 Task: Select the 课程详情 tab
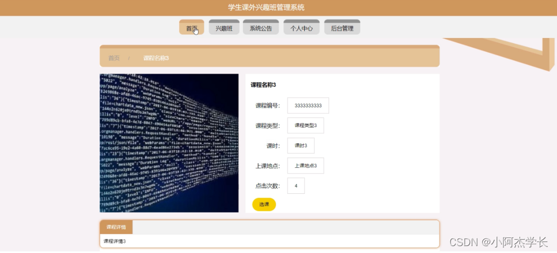[116, 227]
